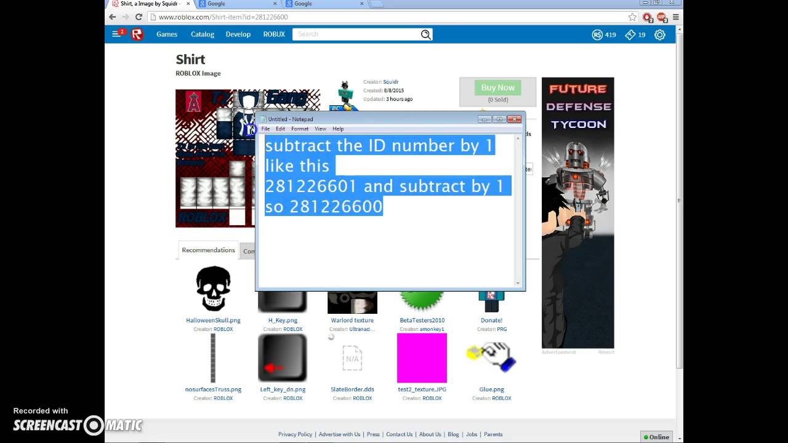788x443 pixels.
Task: Click the ROBLOX logo icon
Action: [x=137, y=34]
